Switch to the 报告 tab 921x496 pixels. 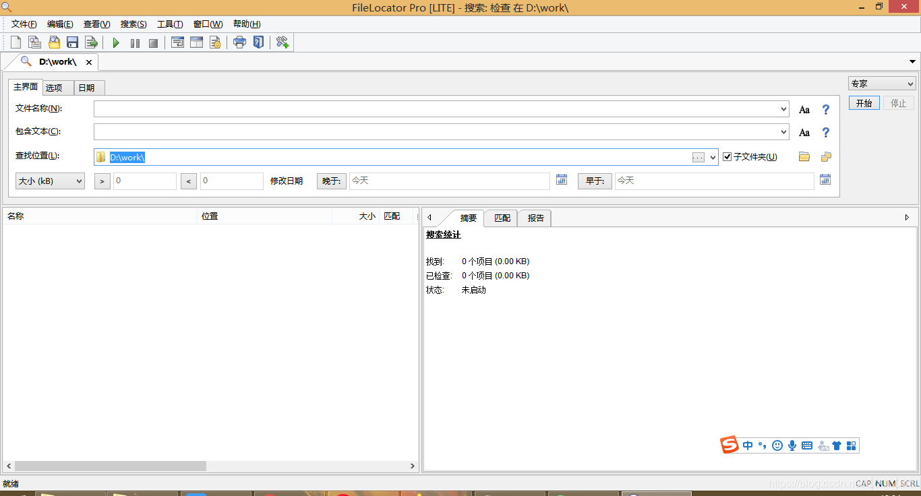click(x=536, y=218)
